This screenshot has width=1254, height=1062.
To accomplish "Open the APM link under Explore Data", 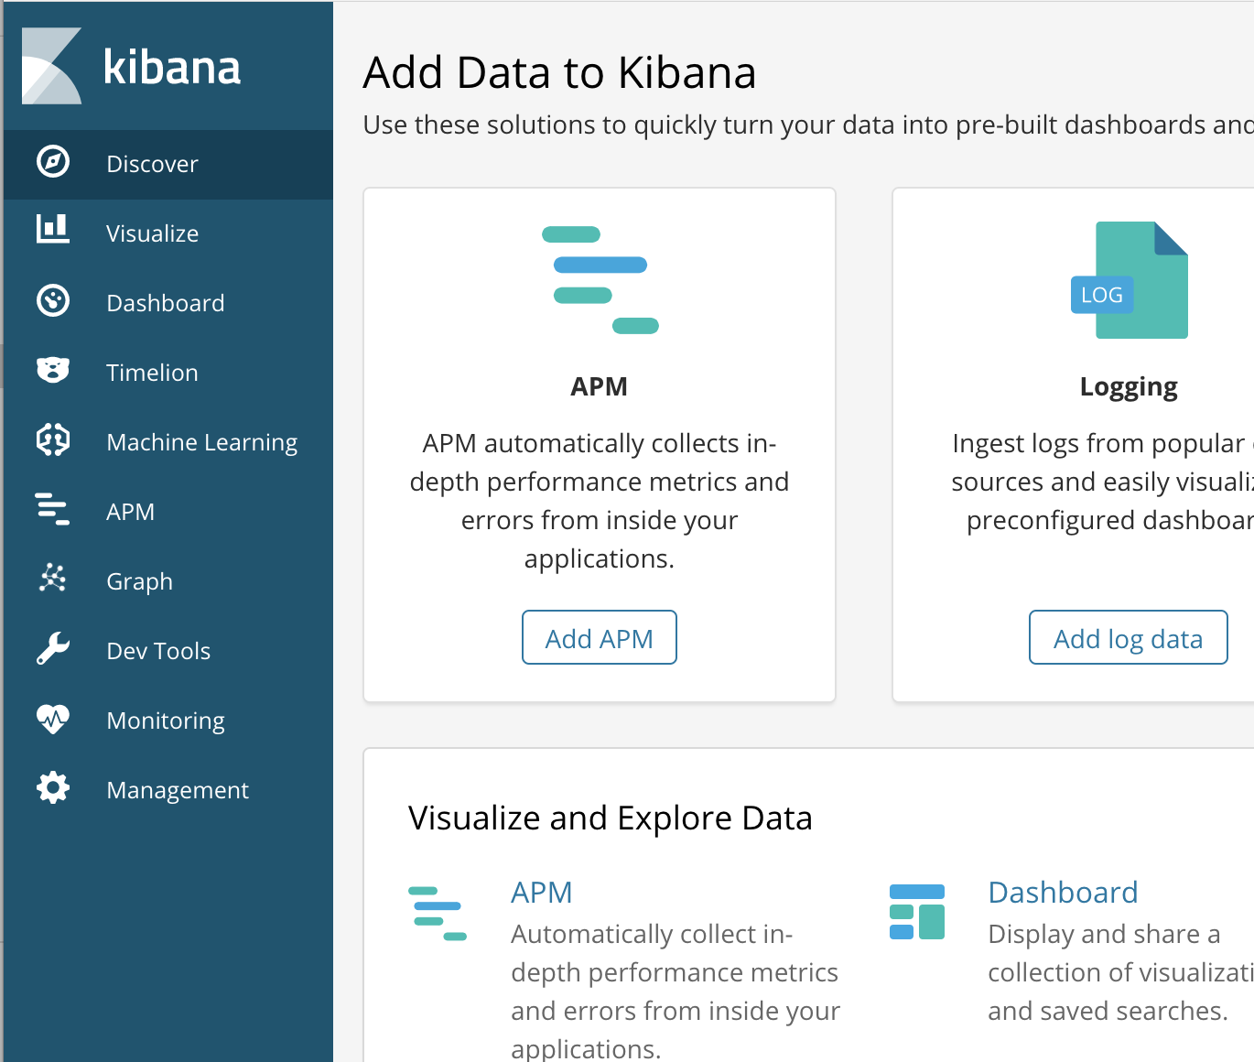I will click(542, 892).
